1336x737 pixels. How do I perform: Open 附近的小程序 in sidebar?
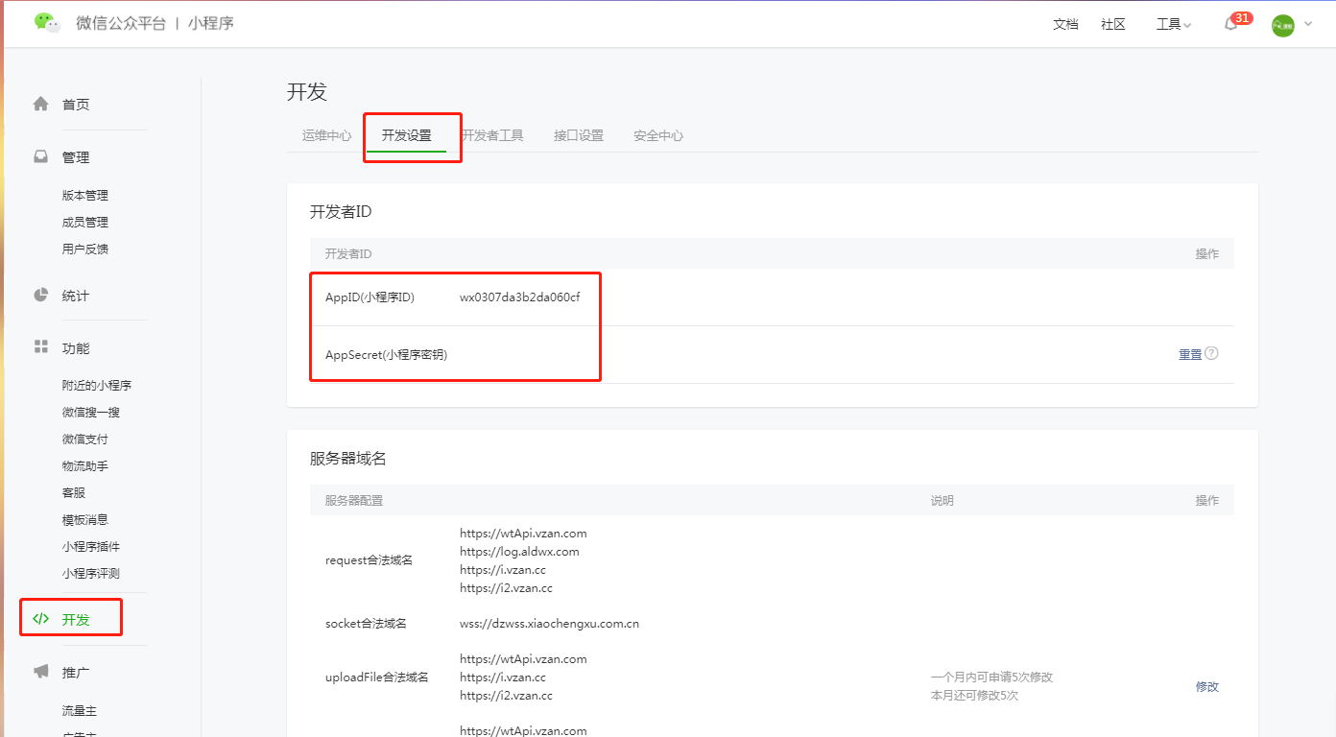click(97, 386)
